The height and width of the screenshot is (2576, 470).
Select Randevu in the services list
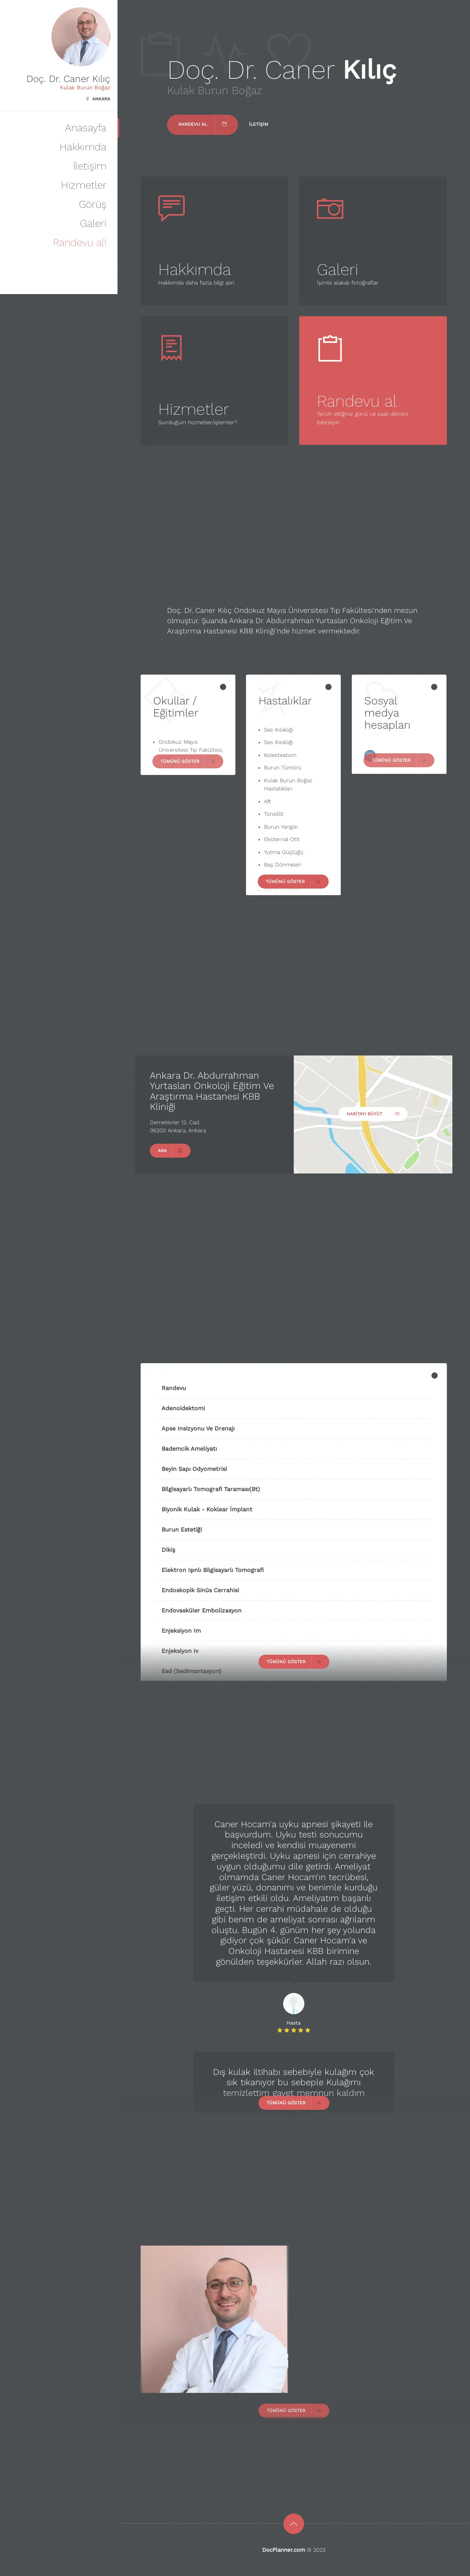[x=174, y=1388]
